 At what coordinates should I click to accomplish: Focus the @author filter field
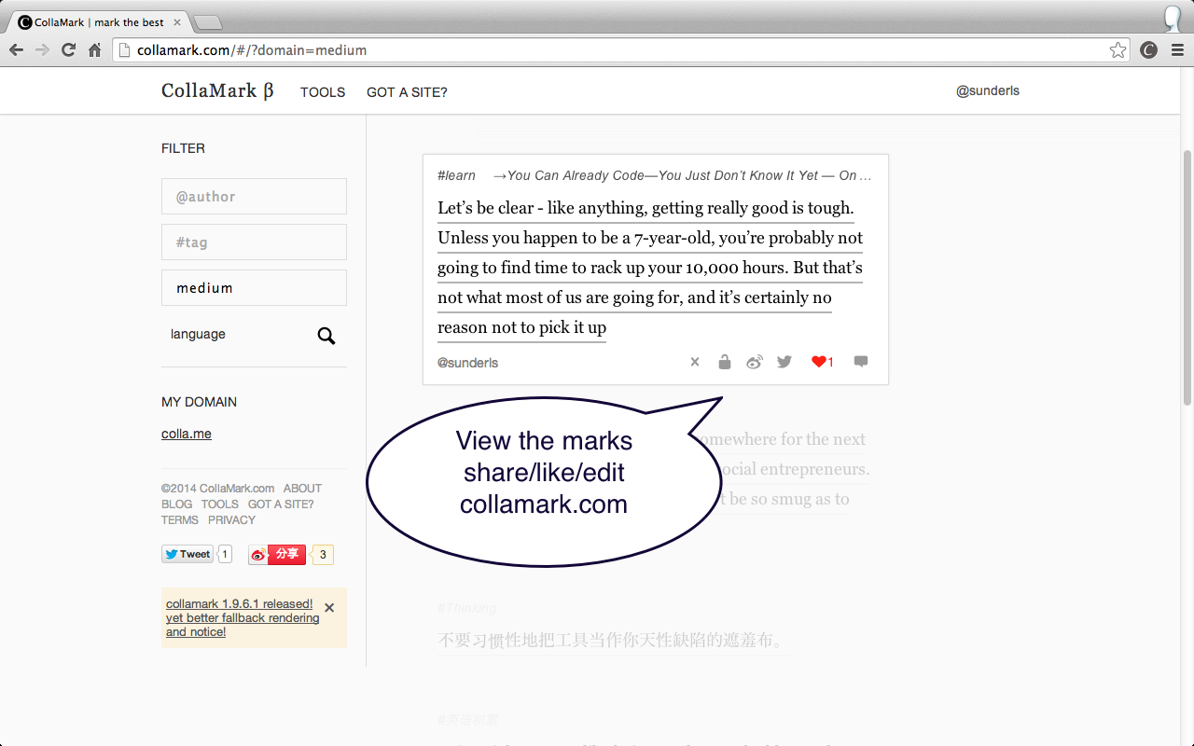[254, 197]
